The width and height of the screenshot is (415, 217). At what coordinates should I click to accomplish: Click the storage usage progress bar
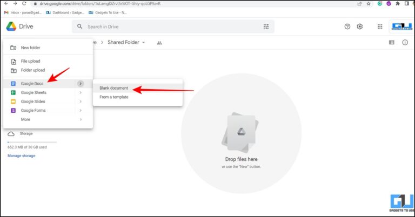(x=32, y=142)
